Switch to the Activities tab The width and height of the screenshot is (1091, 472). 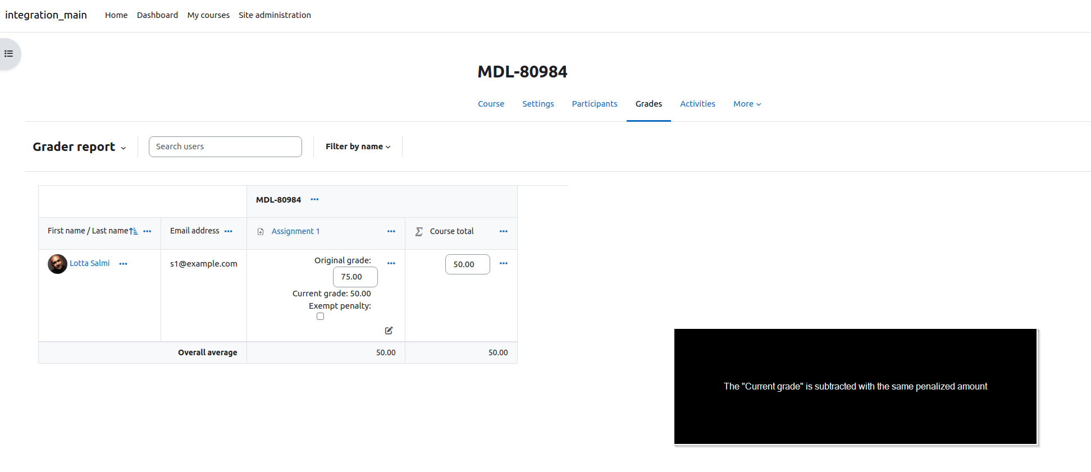pyautogui.click(x=697, y=104)
